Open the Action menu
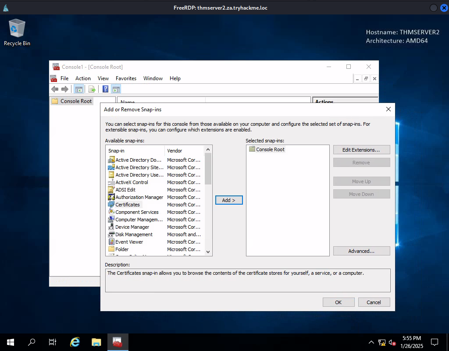449x351 pixels. point(83,78)
